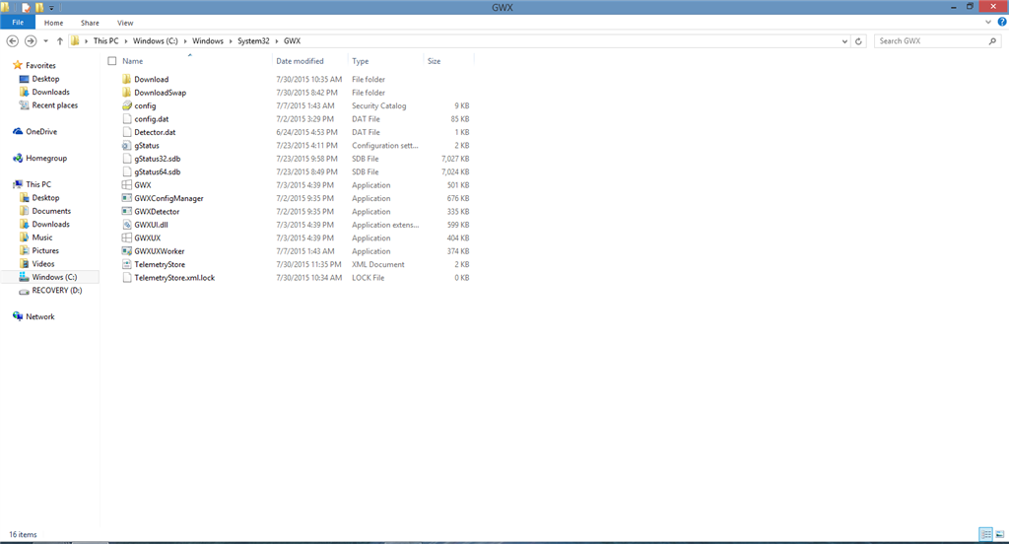Open the recent locations dropdown arrow
The height and width of the screenshot is (544, 1009).
pos(45,41)
